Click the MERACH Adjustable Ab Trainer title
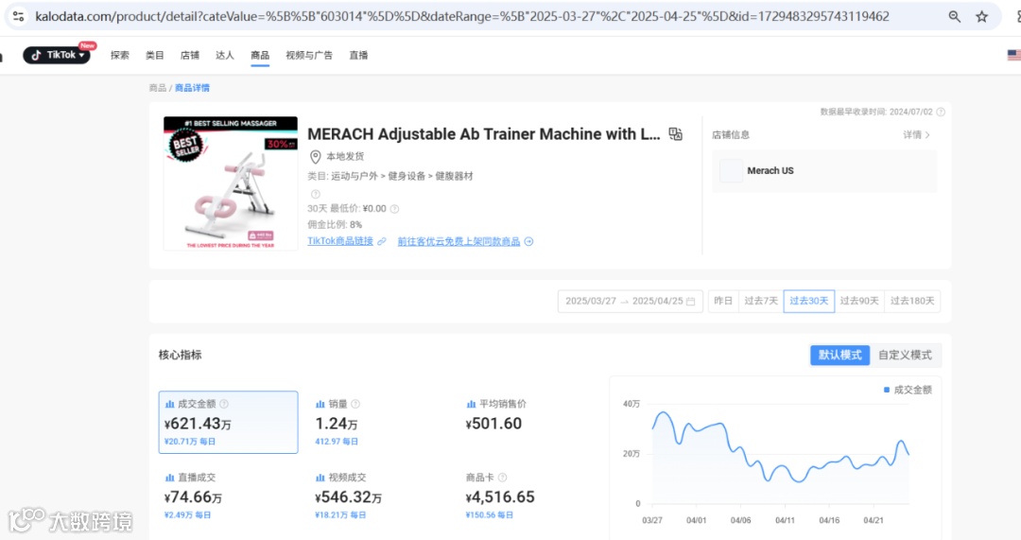This screenshot has height=540, width=1021. [x=484, y=134]
